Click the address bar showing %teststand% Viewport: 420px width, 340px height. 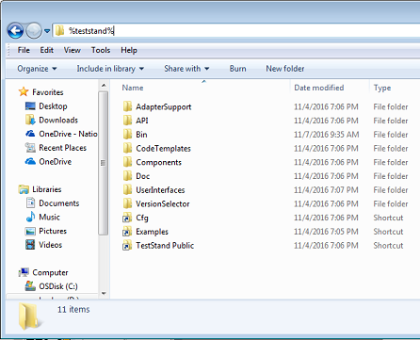point(236,31)
